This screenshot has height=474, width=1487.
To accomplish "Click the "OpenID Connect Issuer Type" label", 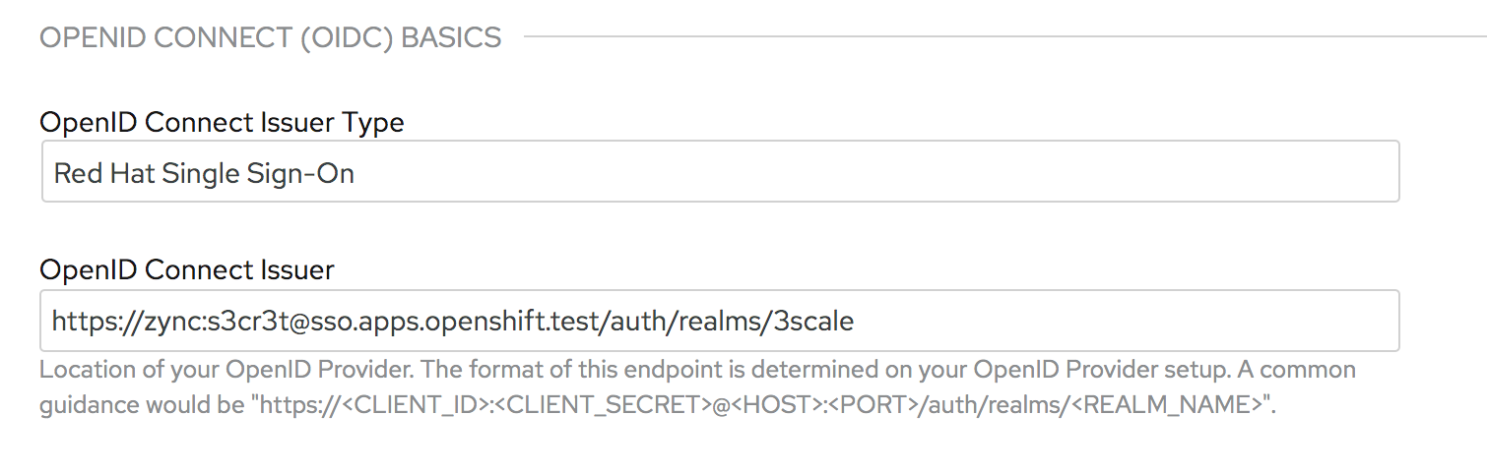I will coord(222,123).
